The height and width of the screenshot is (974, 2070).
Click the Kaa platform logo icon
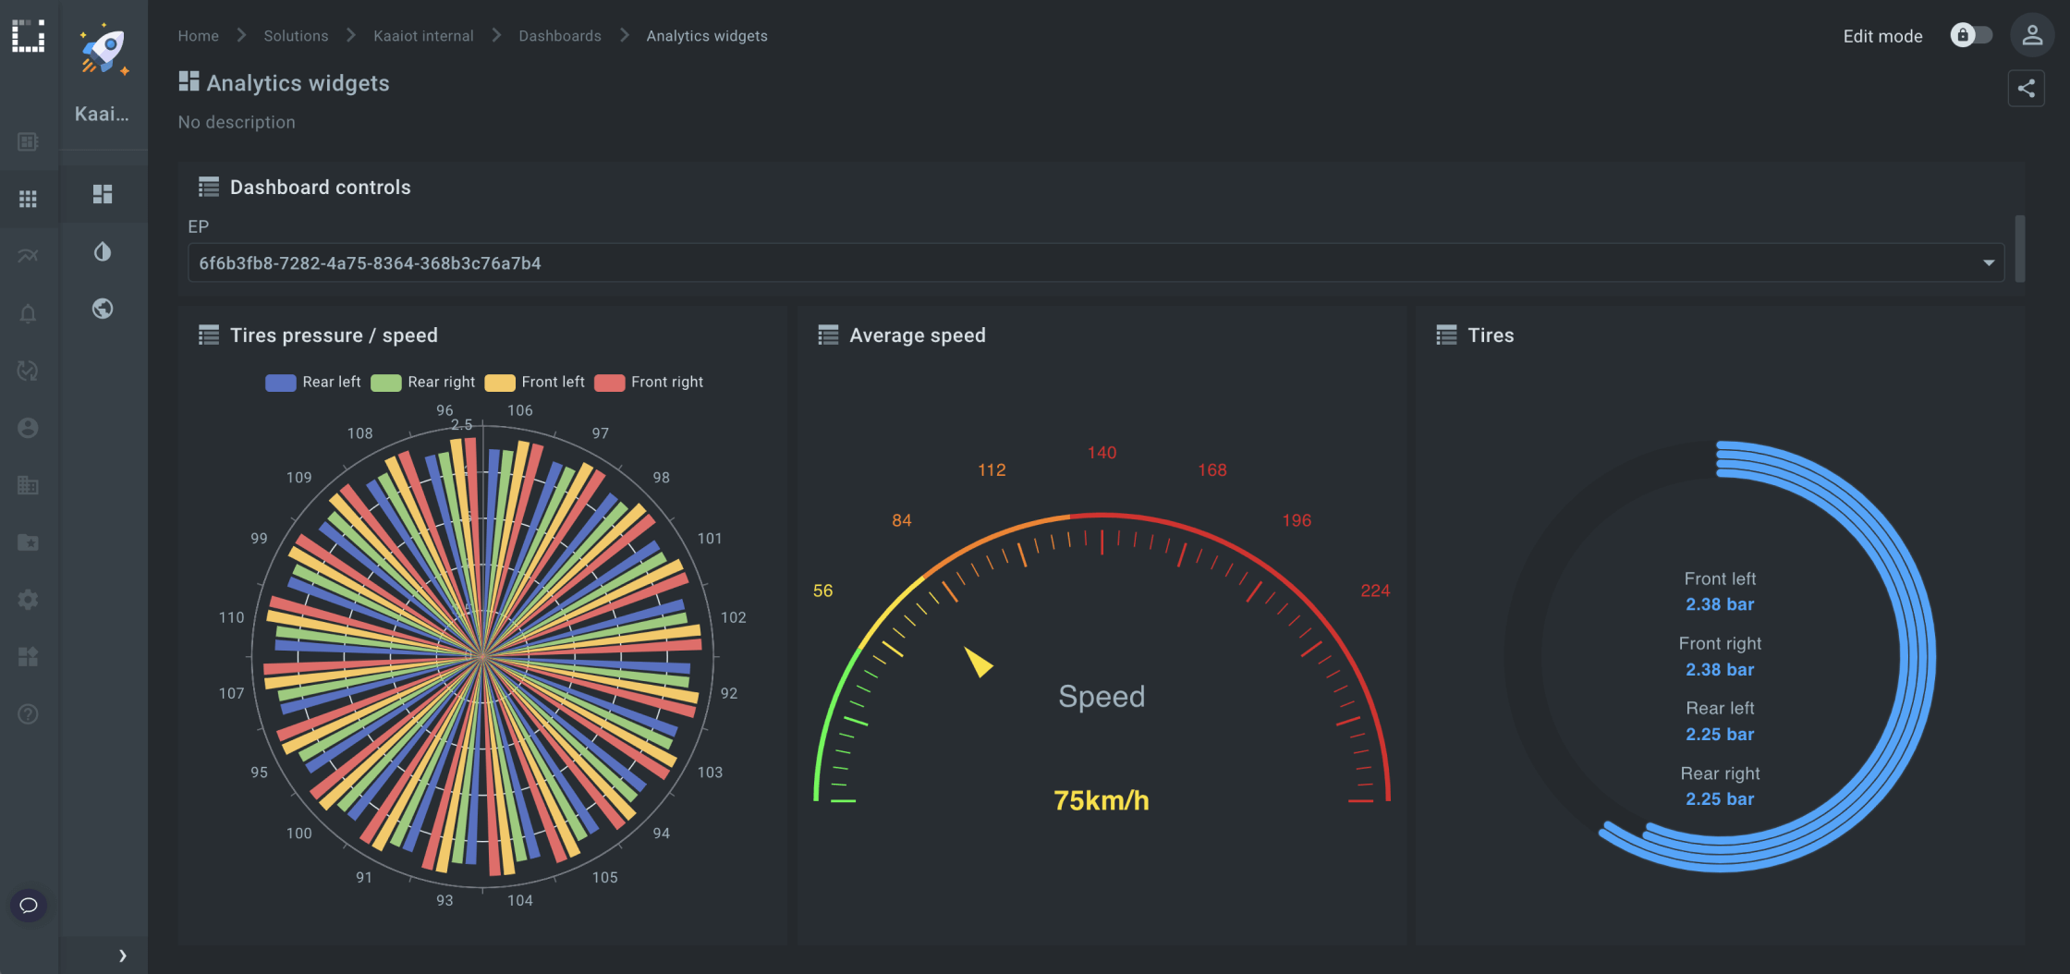(29, 35)
